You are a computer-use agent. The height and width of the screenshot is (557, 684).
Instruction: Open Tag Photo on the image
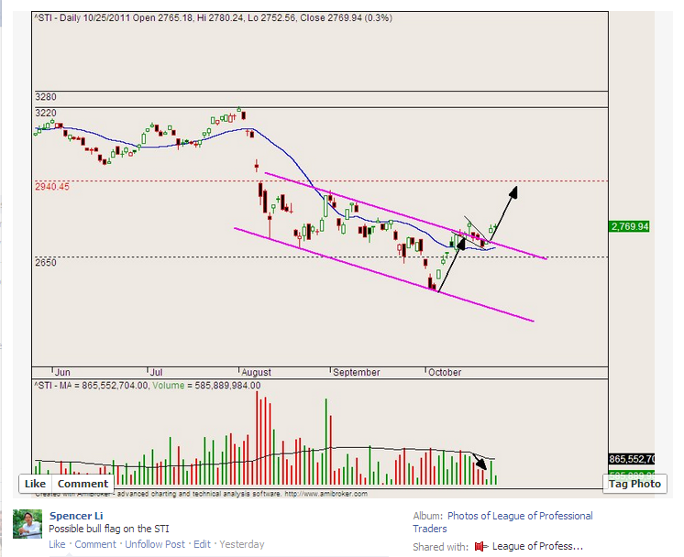(x=633, y=484)
